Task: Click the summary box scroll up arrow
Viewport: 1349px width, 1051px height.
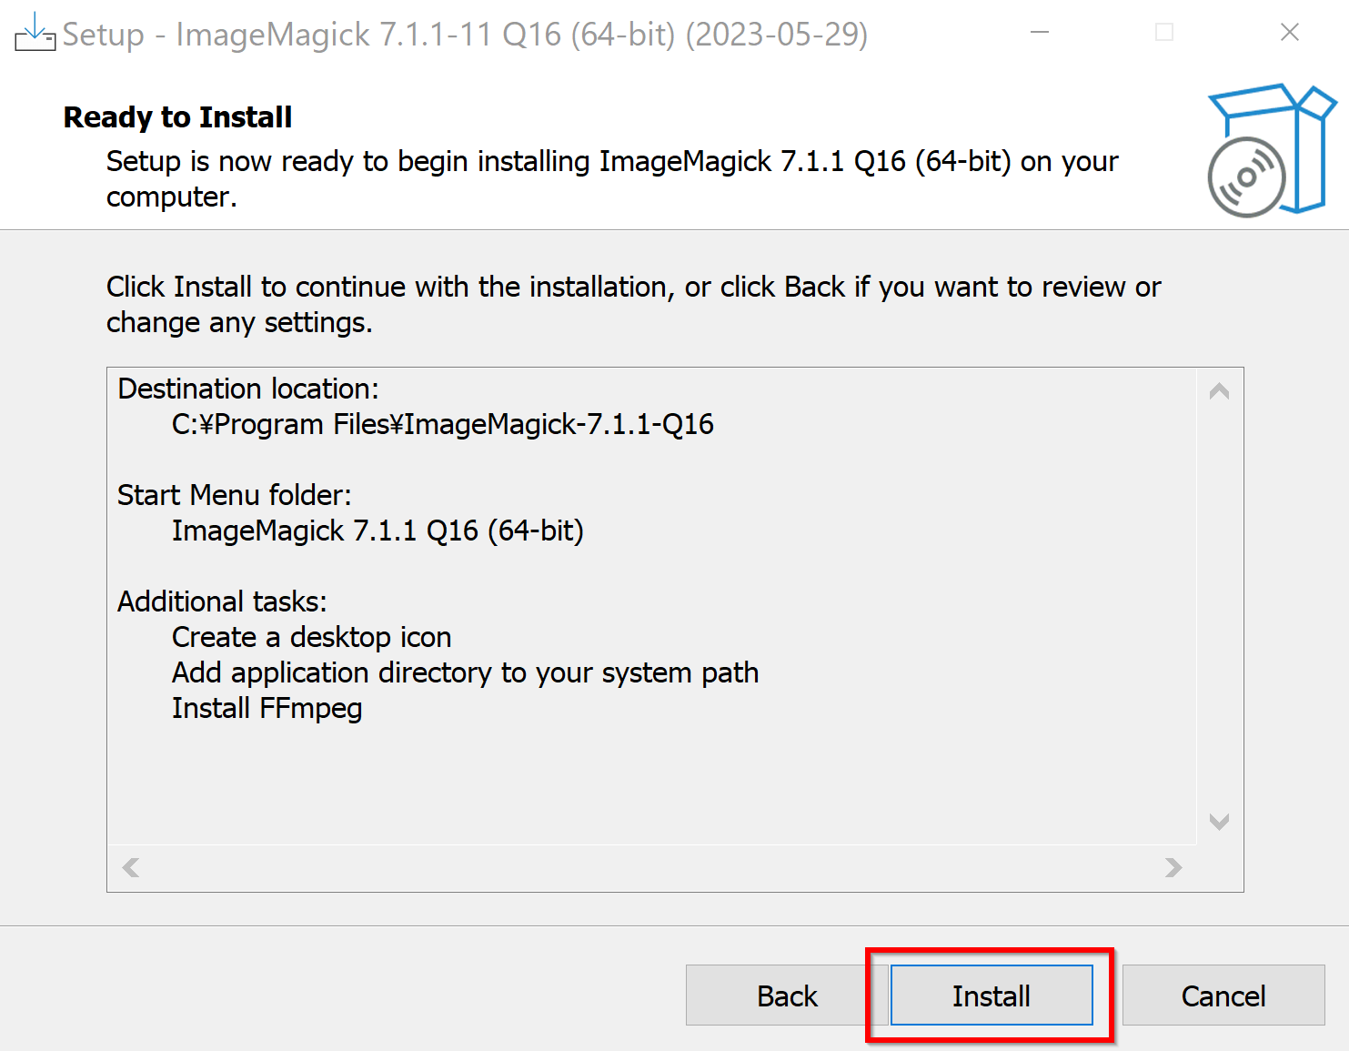Action: (1219, 391)
